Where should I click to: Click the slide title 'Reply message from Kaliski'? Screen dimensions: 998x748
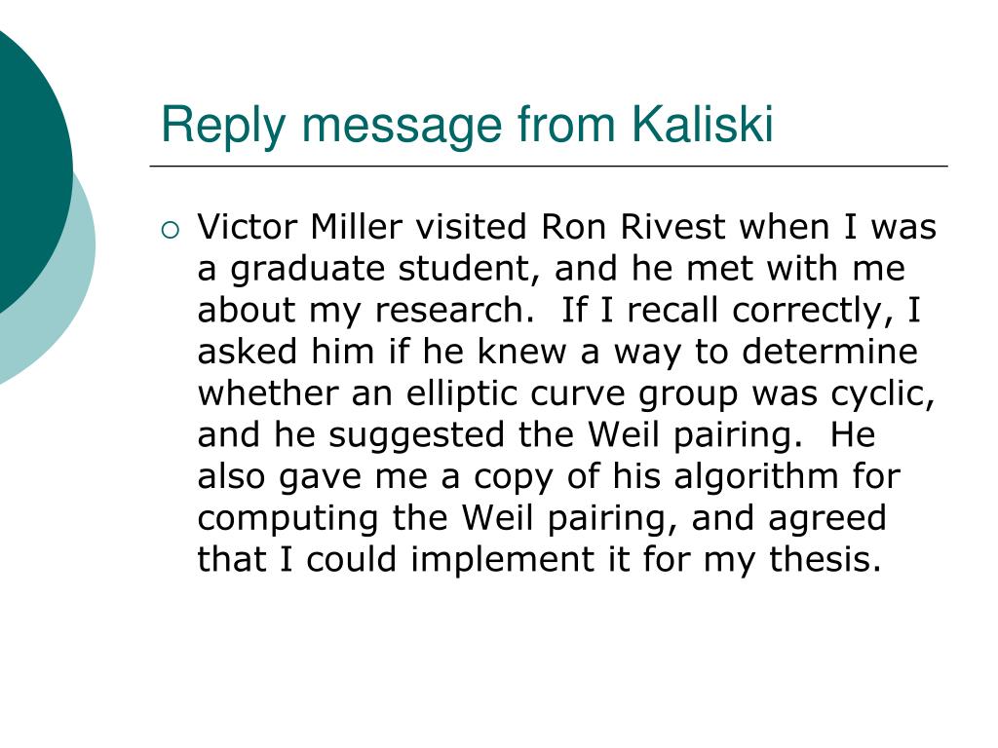pyautogui.click(x=467, y=126)
